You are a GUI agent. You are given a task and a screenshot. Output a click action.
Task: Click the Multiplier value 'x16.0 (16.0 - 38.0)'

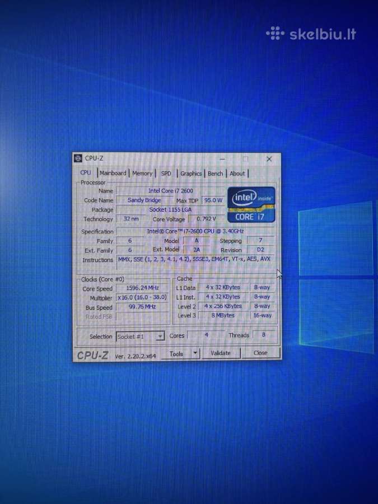tap(142, 297)
